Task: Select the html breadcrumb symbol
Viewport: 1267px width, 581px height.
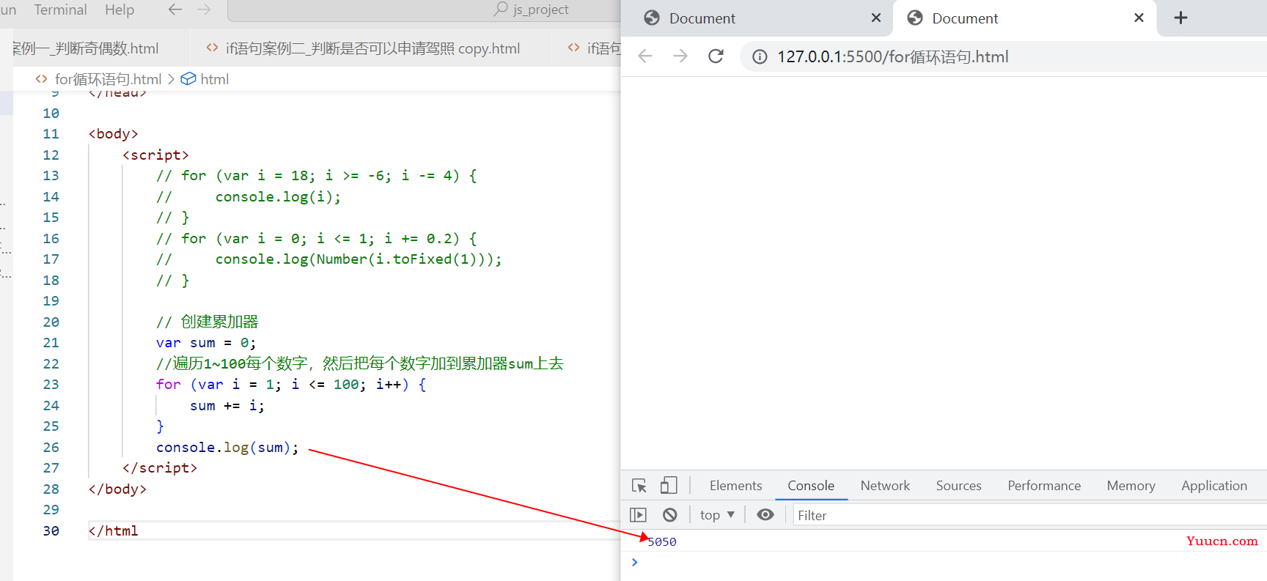Action: (214, 79)
